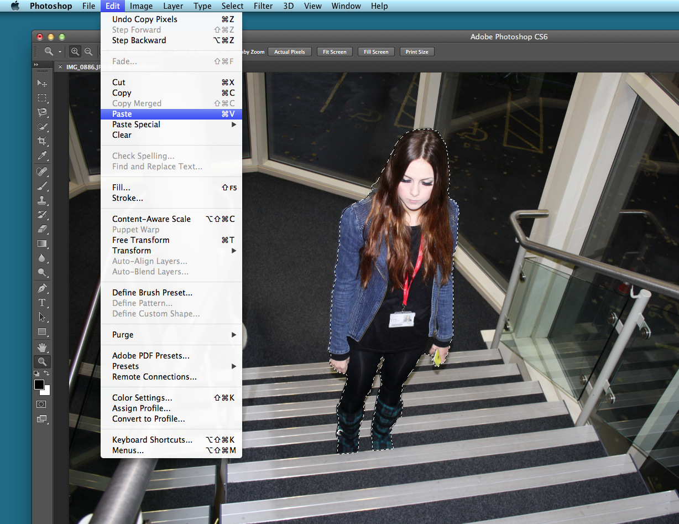Choose Menus in the Edit menu
679x524 pixels.
pos(171,450)
